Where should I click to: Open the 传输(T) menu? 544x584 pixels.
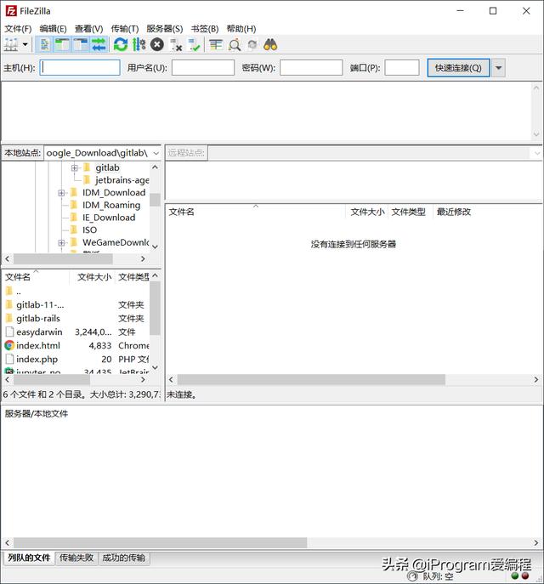click(125, 29)
